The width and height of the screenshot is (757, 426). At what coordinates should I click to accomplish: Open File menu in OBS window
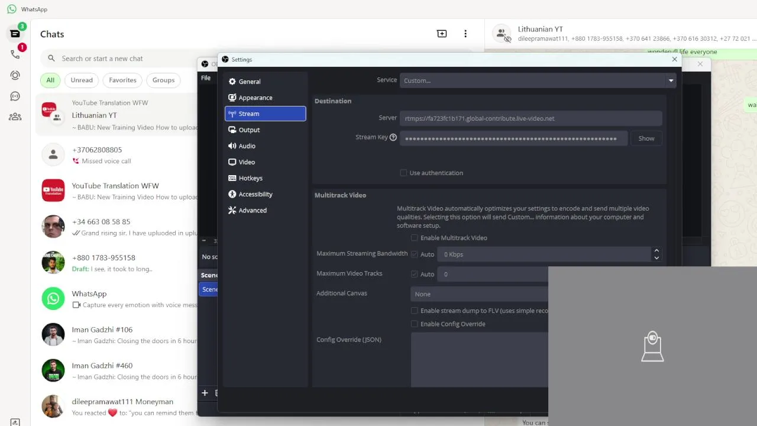(x=206, y=78)
